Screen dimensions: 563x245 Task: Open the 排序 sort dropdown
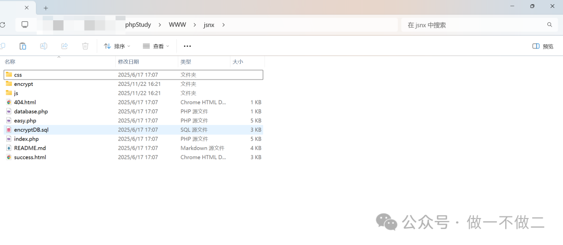click(117, 46)
